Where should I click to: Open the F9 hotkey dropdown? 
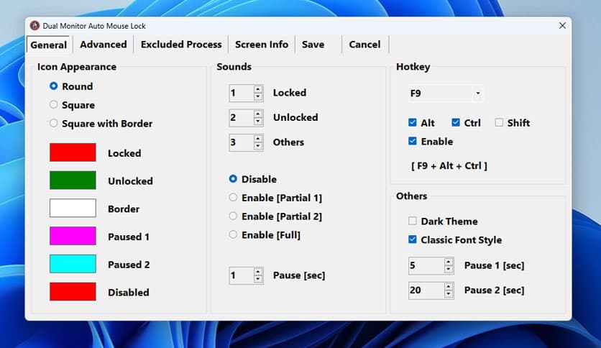[x=477, y=93]
